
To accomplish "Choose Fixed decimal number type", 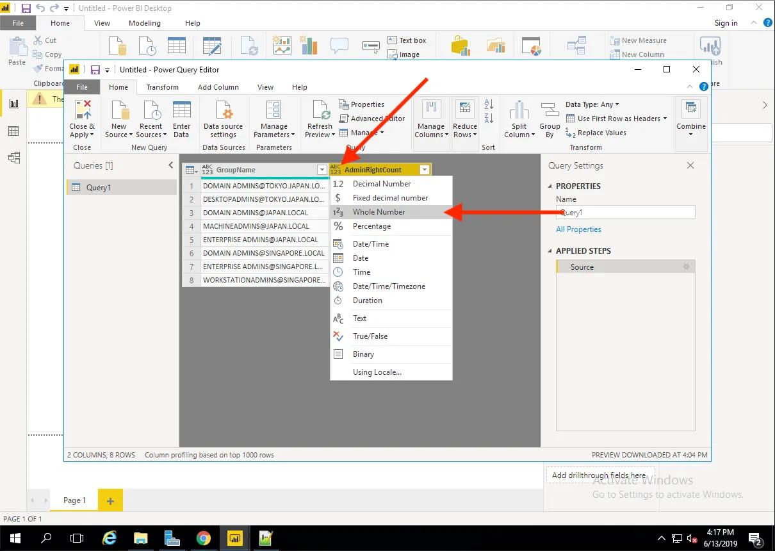I will 391,198.
